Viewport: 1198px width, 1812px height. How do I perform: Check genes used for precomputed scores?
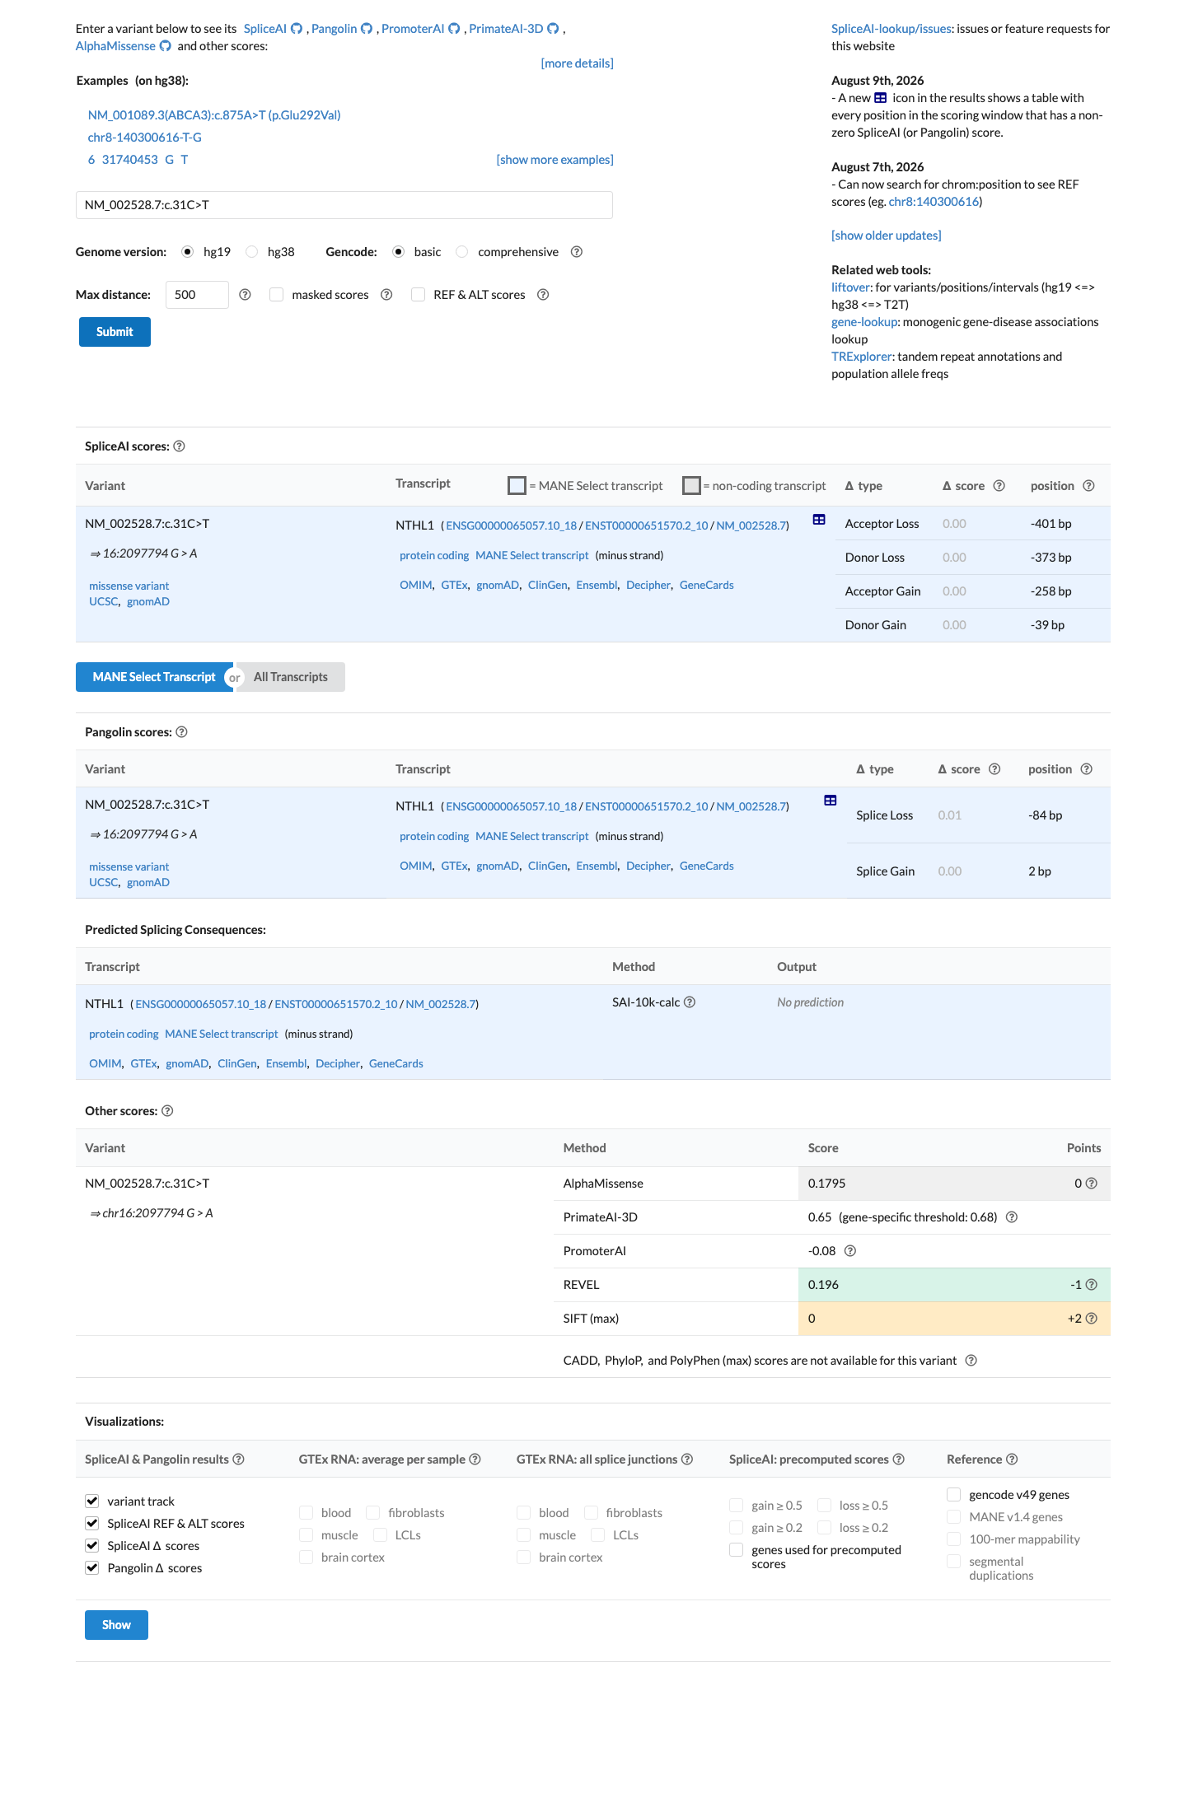tap(737, 1550)
